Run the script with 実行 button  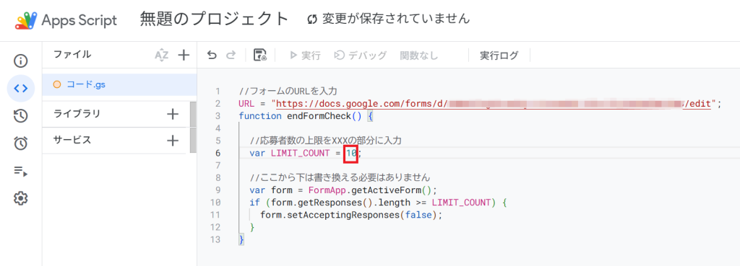click(305, 56)
